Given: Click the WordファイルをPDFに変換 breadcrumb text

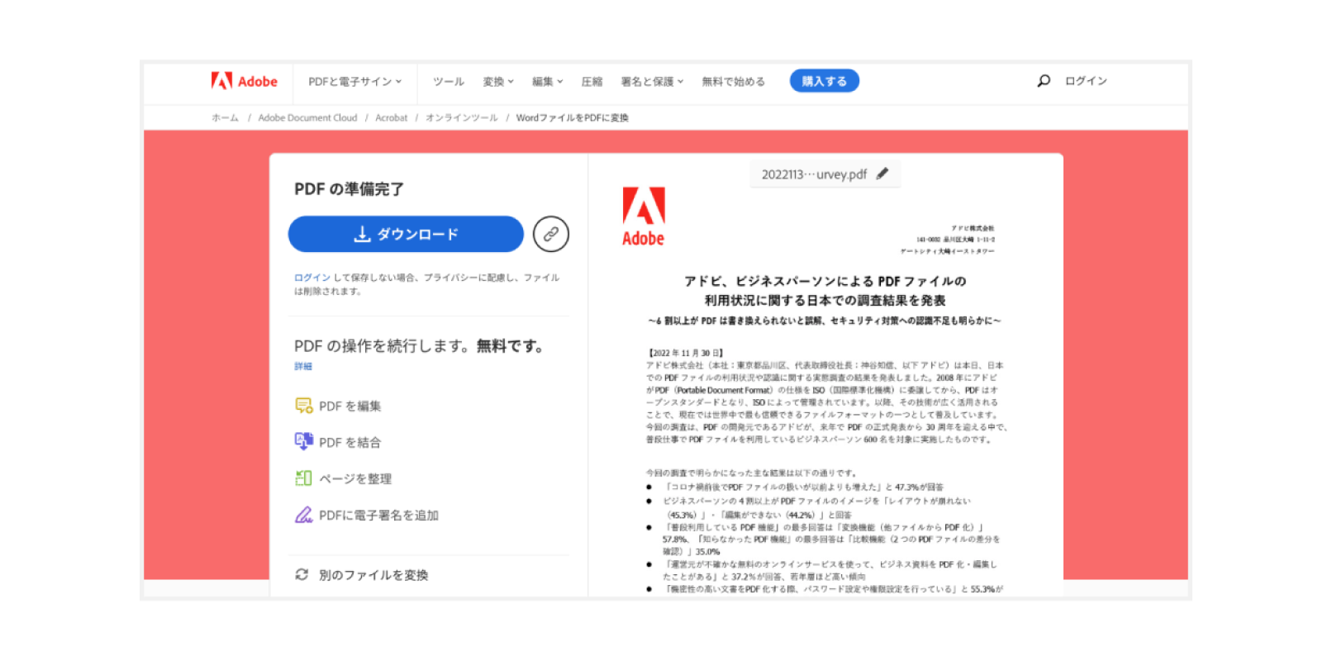Looking at the screenshot, I should (573, 117).
